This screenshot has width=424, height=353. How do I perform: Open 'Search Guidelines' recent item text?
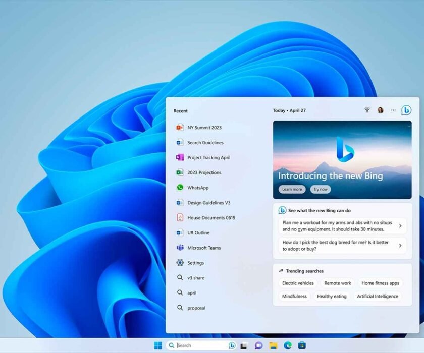click(205, 143)
